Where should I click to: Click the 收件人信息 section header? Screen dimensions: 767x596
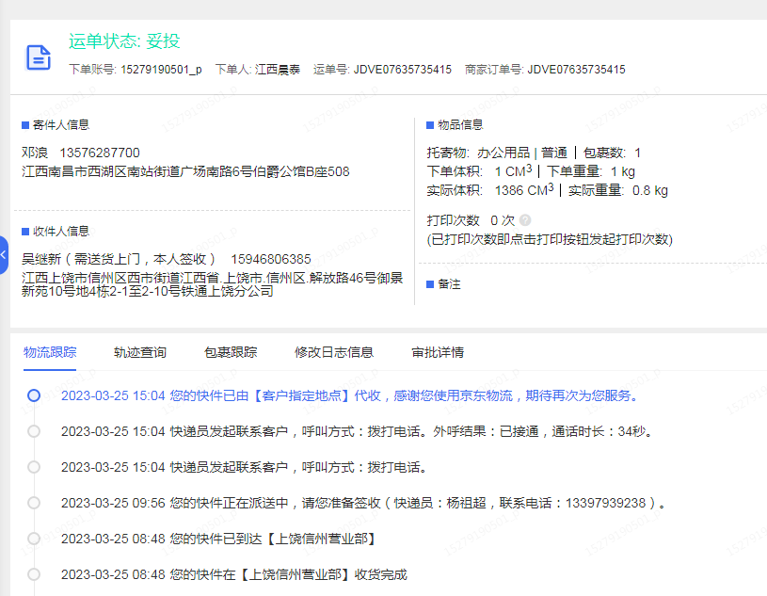pyautogui.click(x=56, y=231)
